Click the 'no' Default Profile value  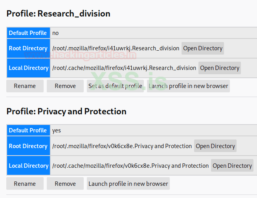(55, 33)
